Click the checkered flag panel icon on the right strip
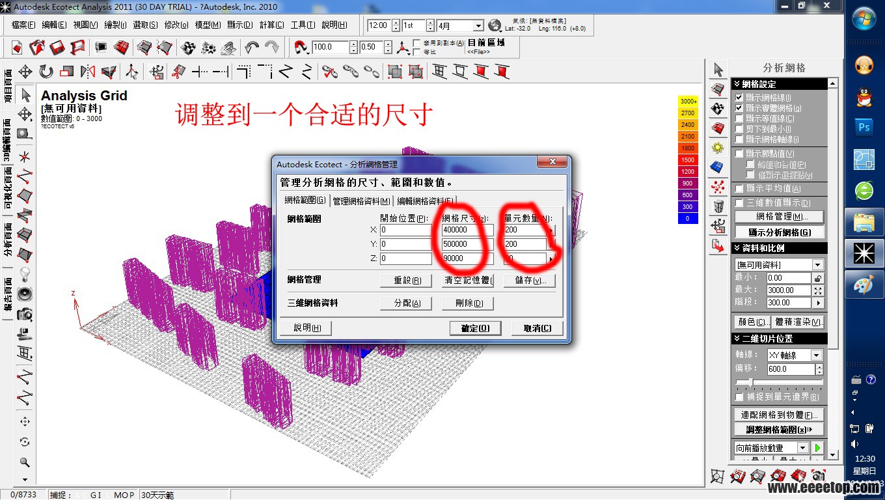Screen dimensions: 885x500 click(x=718, y=108)
